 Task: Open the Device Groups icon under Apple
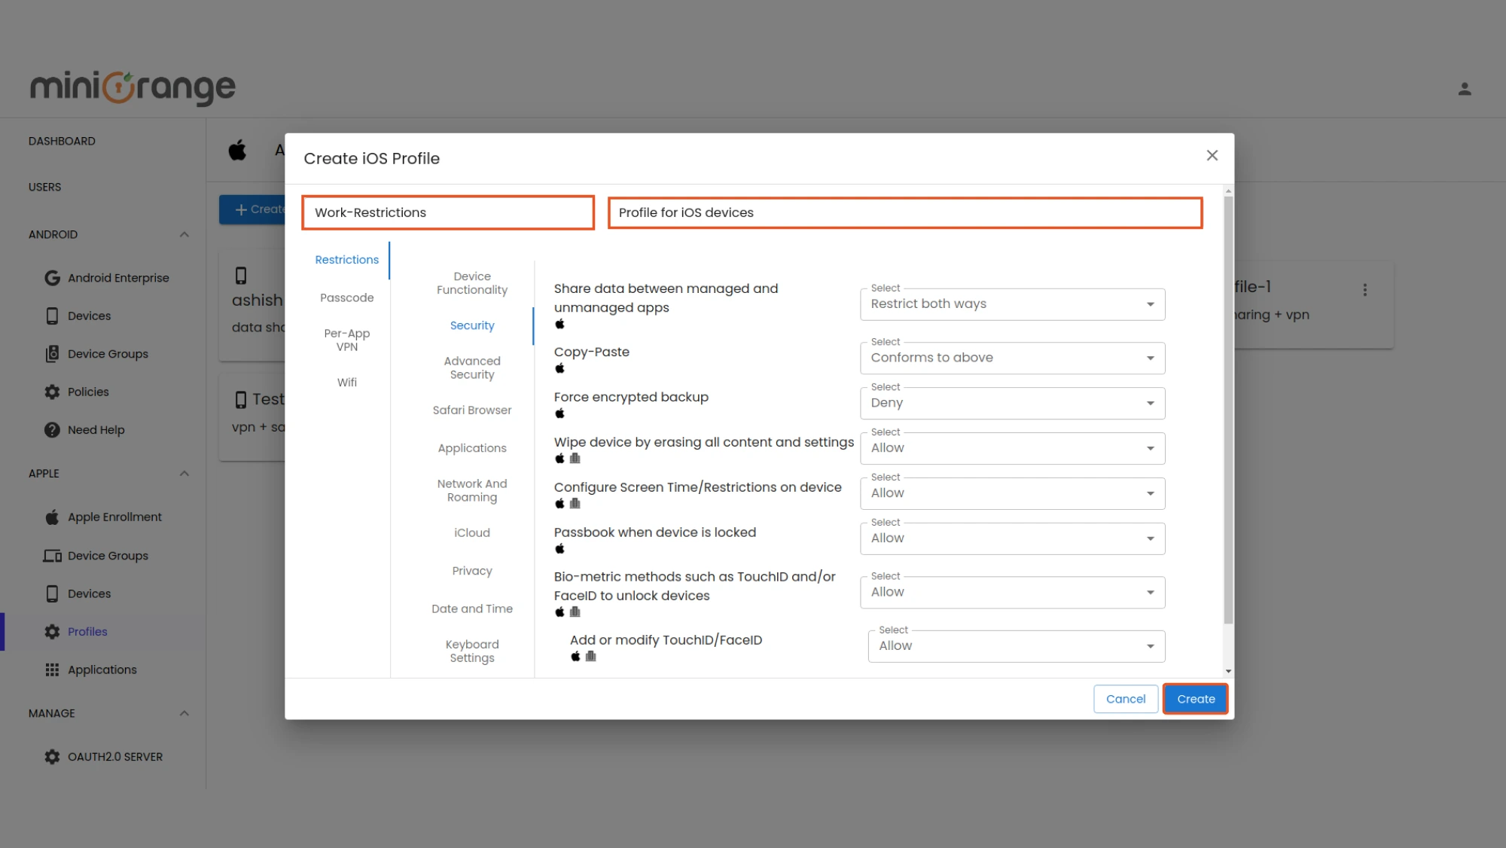51,555
